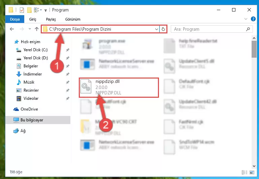Switch to details view in status bar
The image size is (259, 179).
pyautogui.click(x=245, y=173)
